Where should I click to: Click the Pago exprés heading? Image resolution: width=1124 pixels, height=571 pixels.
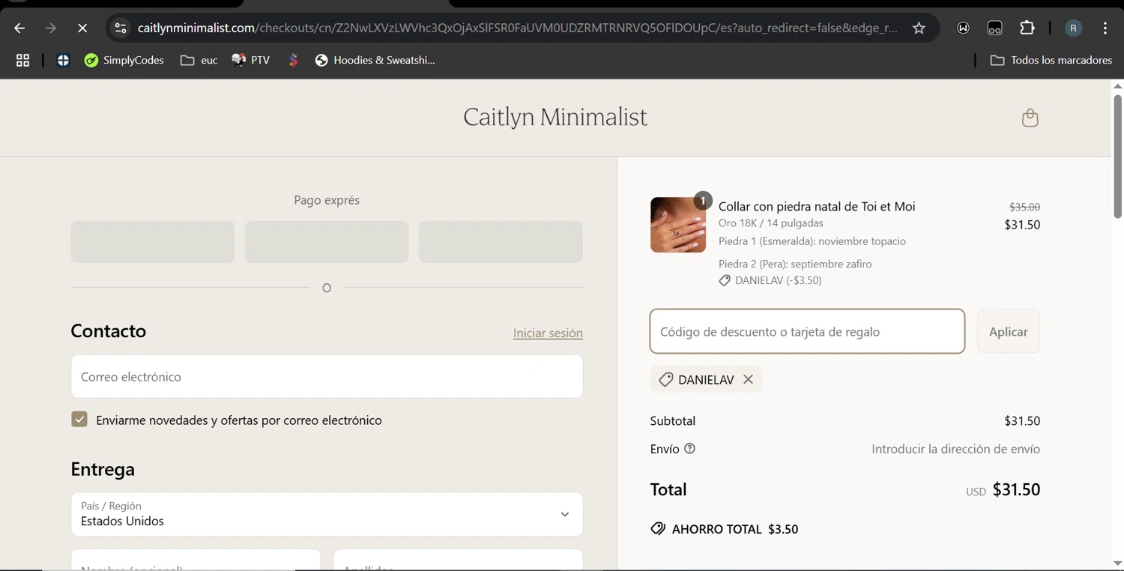point(327,200)
